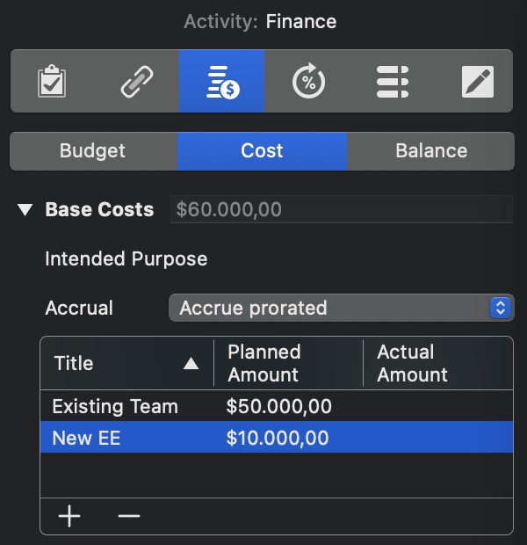Image resolution: width=527 pixels, height=545 pixels.
Task: Open the percent progress inspector tab
Action: click(307, 82)
